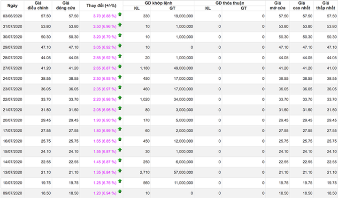Viewport: 338px width, 198px height.
Task: Click the green arrow beside 3.05 (6.92 %)
Action: coord(120,45)
